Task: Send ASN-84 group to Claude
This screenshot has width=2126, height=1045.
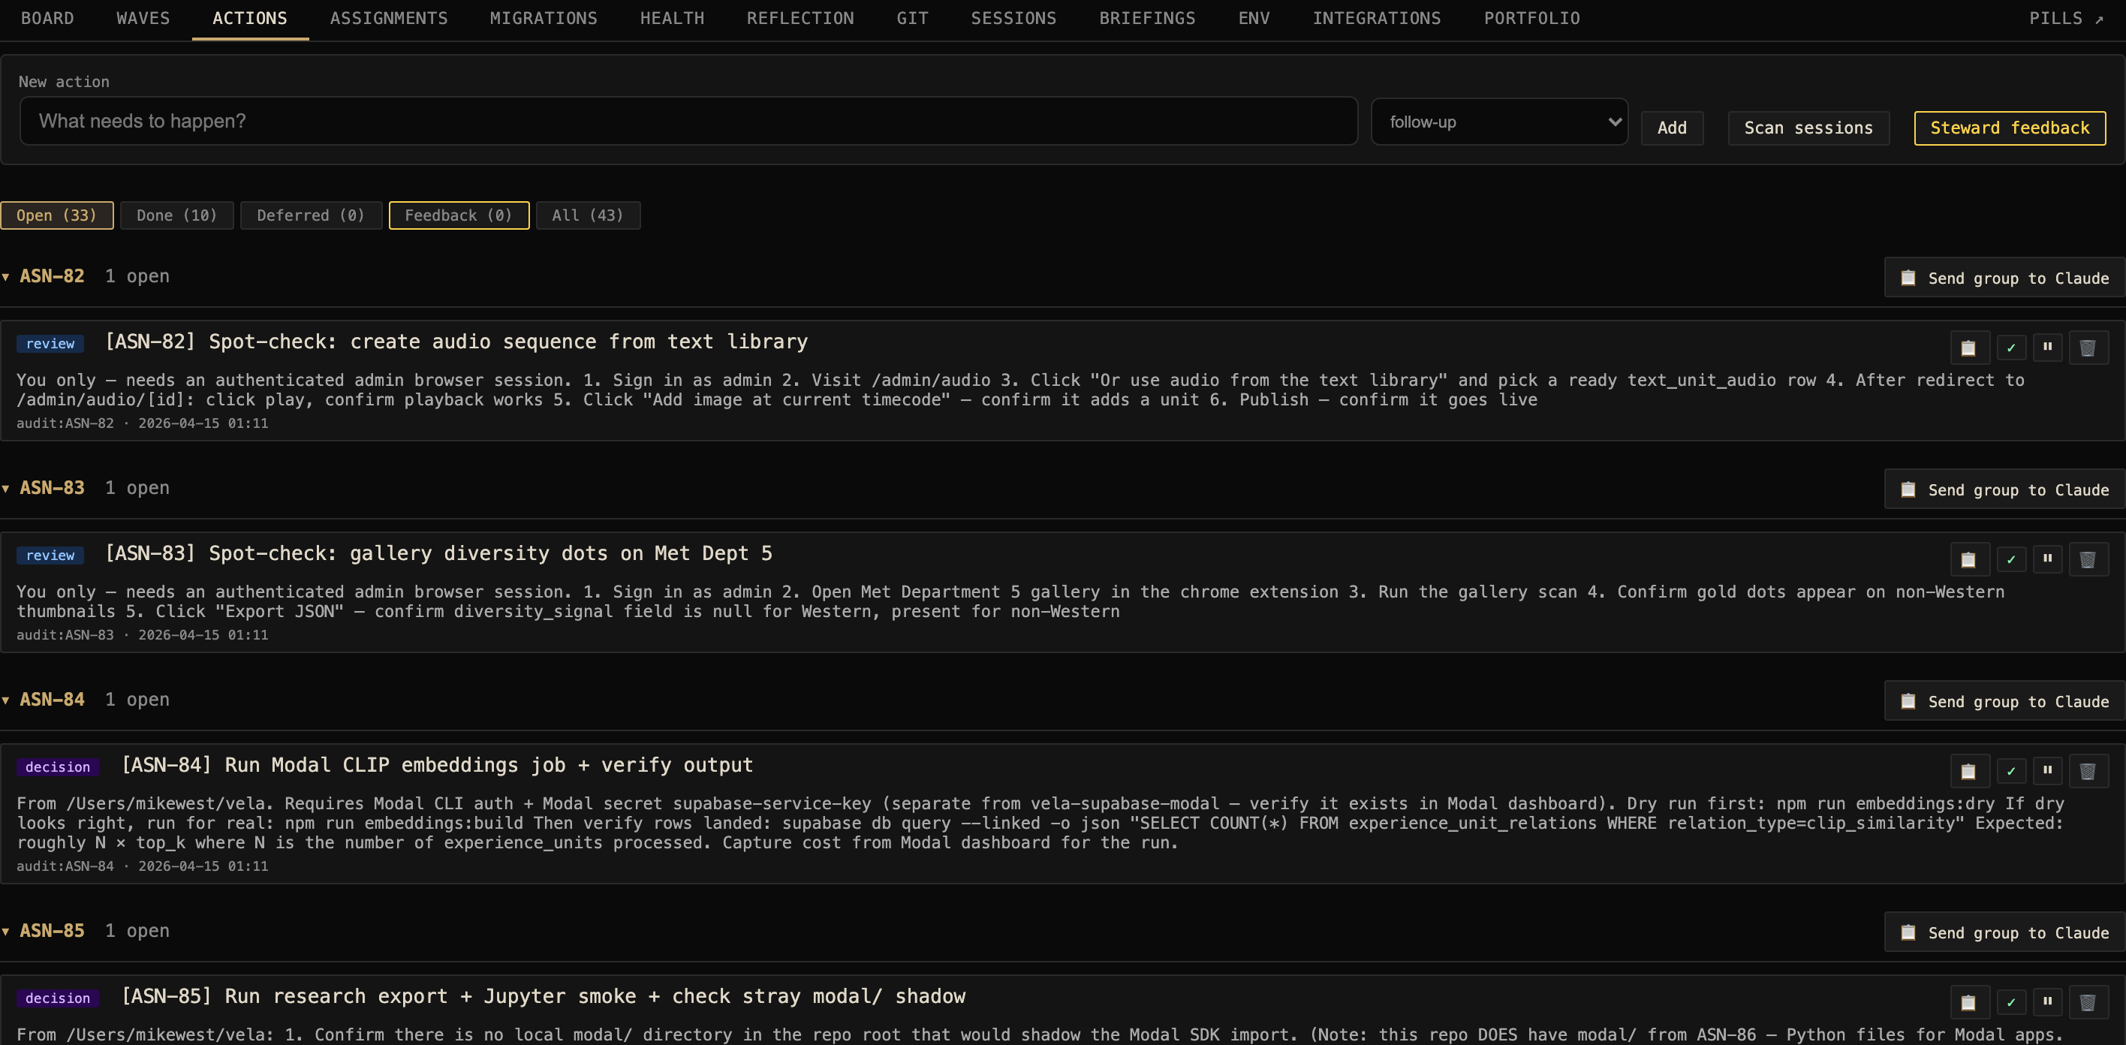Action: click(x=2005, y=702)
